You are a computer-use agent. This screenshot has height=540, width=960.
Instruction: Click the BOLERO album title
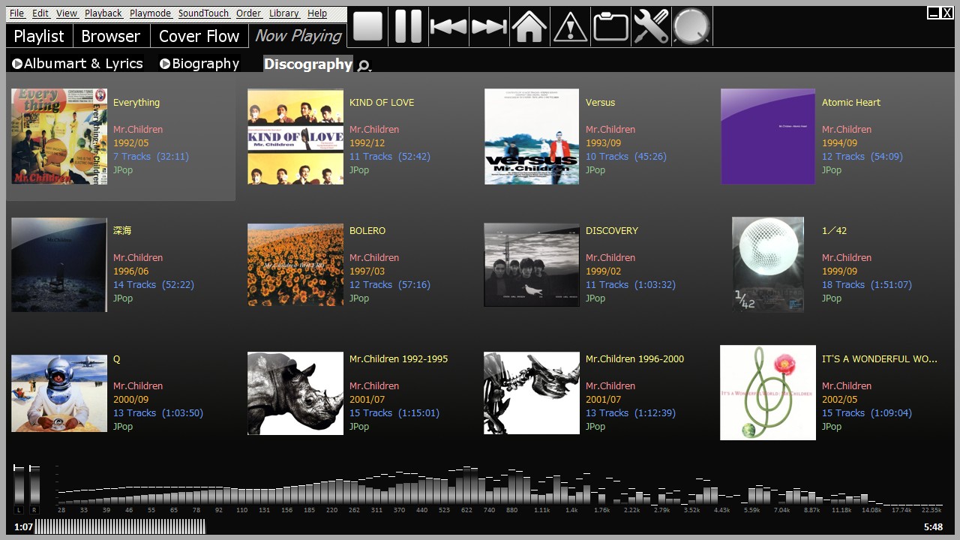[367, 231]
